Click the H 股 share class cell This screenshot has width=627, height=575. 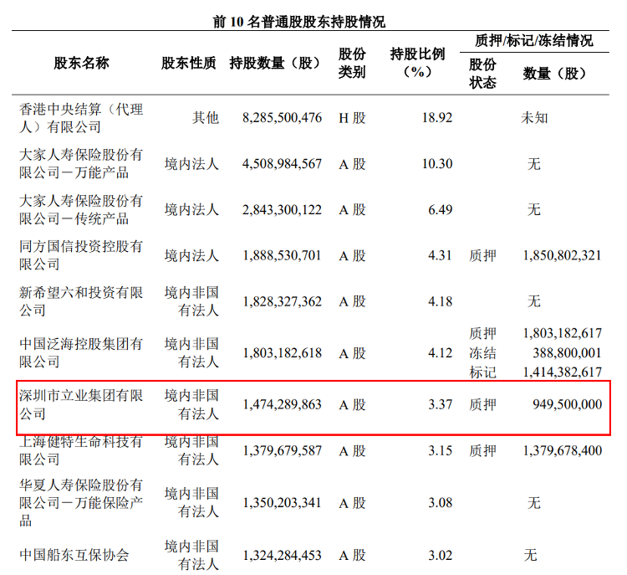352,118
